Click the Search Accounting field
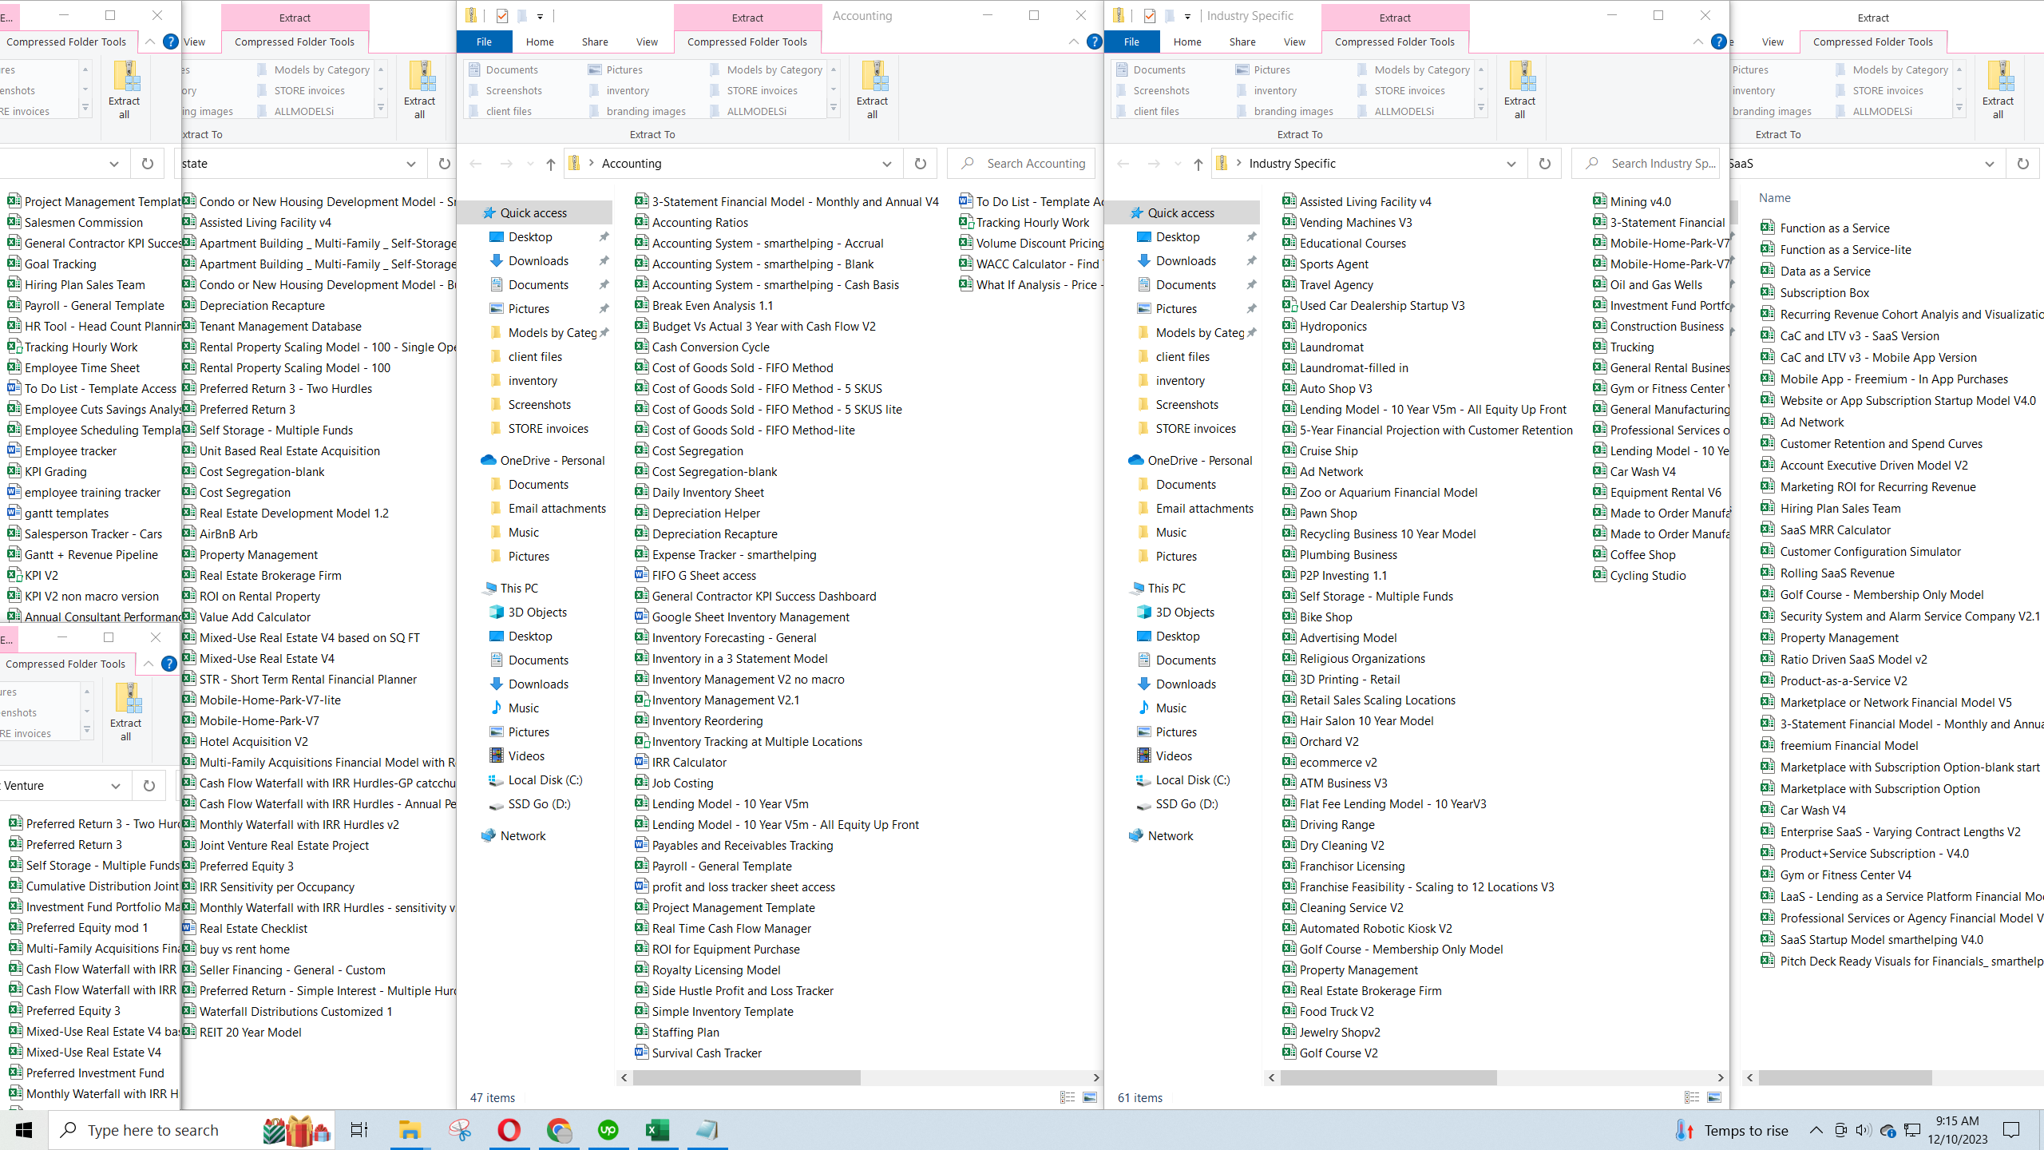 (x=1022, y=163)
